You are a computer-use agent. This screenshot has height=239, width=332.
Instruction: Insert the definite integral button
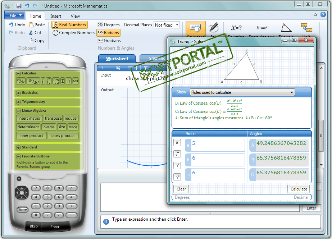pos(49,81)
